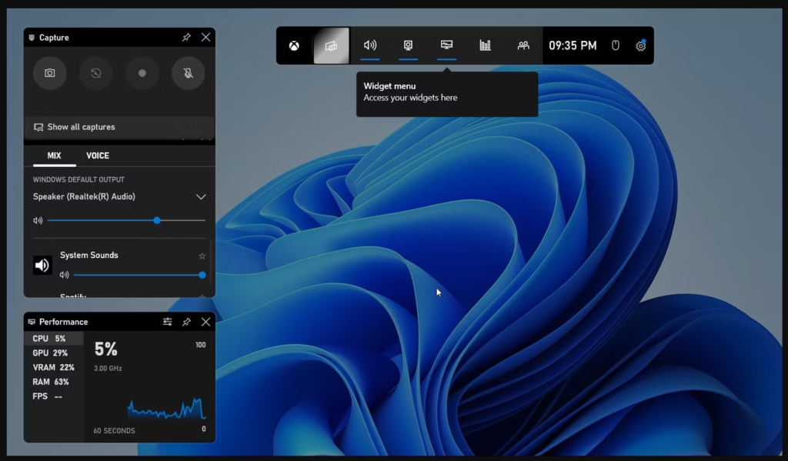Screen dimensions: 788x461
Task: Switch to the VOICE tab
Action: (95, 155)
